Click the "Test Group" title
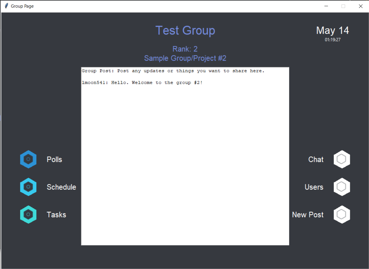 tap(185, 31)
